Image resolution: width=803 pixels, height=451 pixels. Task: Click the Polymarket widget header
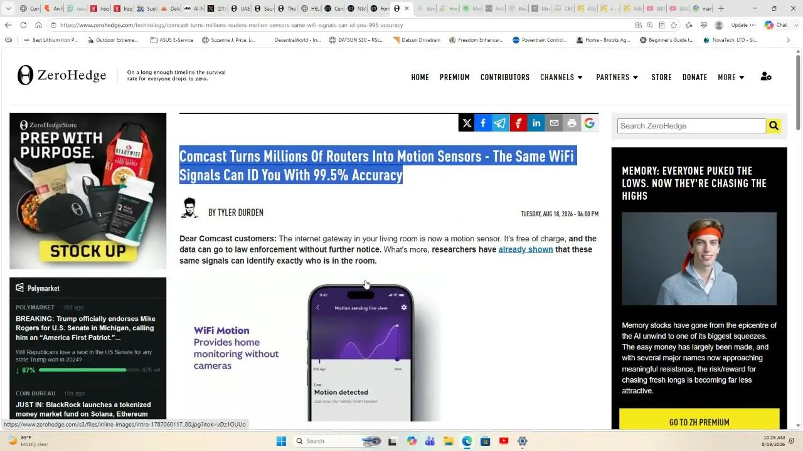click(88, 288)
